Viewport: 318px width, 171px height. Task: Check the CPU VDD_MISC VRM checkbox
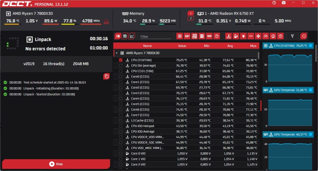(x=121, y=148)
